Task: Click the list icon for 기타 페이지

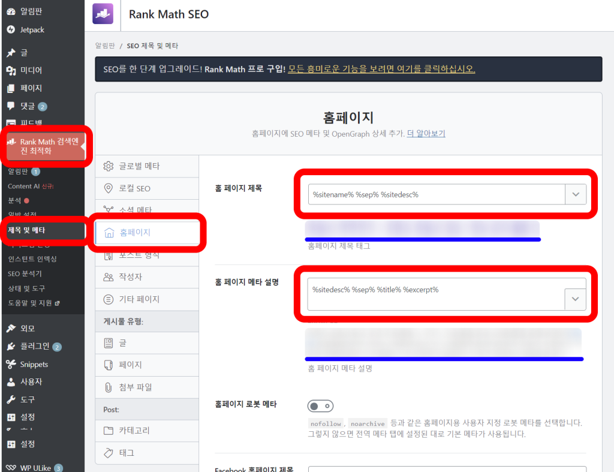Action: (109, 299)
